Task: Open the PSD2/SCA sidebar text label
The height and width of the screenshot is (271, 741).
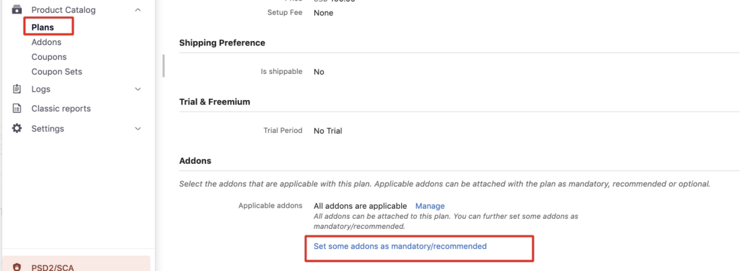Action: click(52, 267)
